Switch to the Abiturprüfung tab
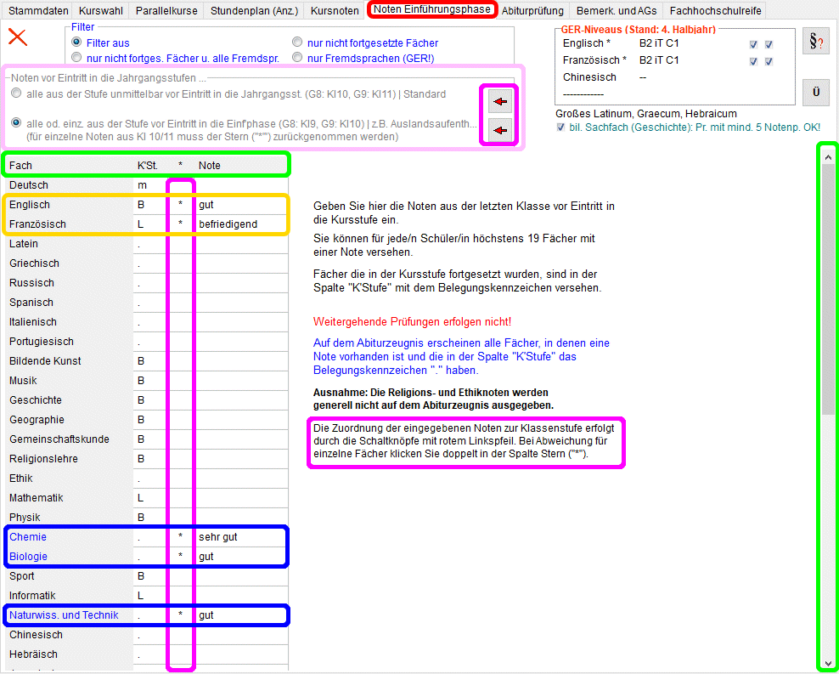The width and height of the screenshot is (839, 674). (532, 11)
